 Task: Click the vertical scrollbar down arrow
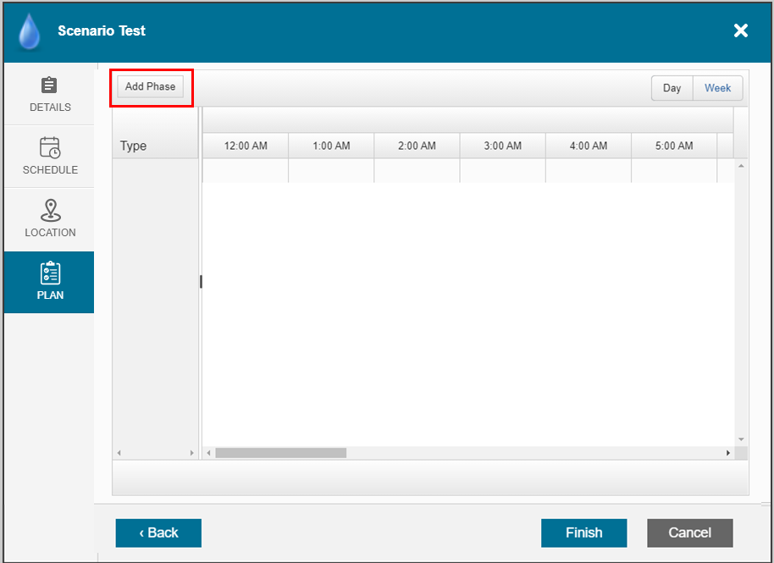[x=741, y=439]
